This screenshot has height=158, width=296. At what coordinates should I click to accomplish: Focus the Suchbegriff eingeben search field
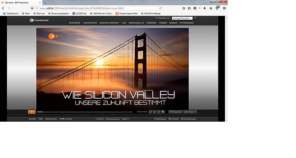pyautogui.click(x=182, y=18)
